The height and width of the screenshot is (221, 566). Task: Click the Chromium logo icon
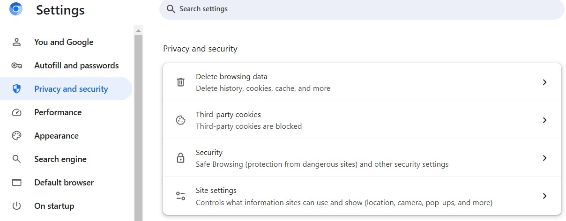[16, 9]
